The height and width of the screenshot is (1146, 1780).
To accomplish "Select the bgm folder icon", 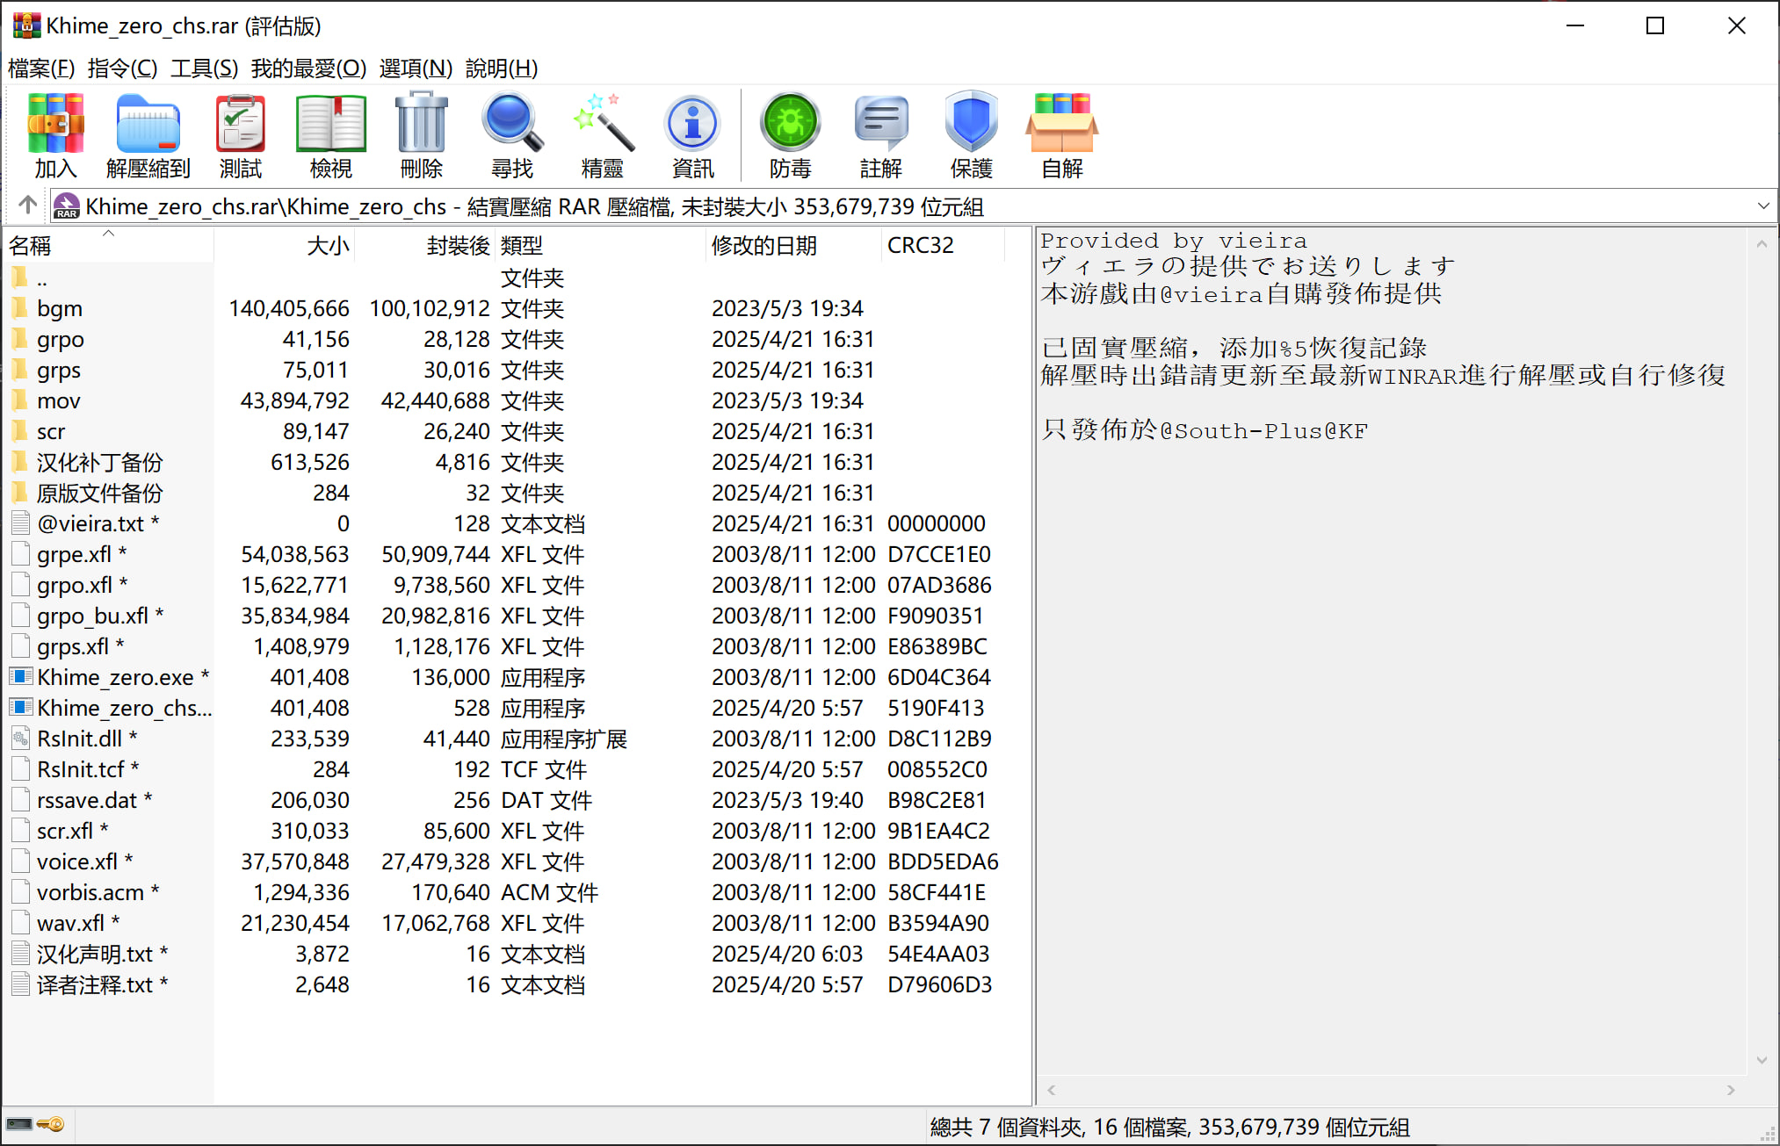I will pos(20,308).
